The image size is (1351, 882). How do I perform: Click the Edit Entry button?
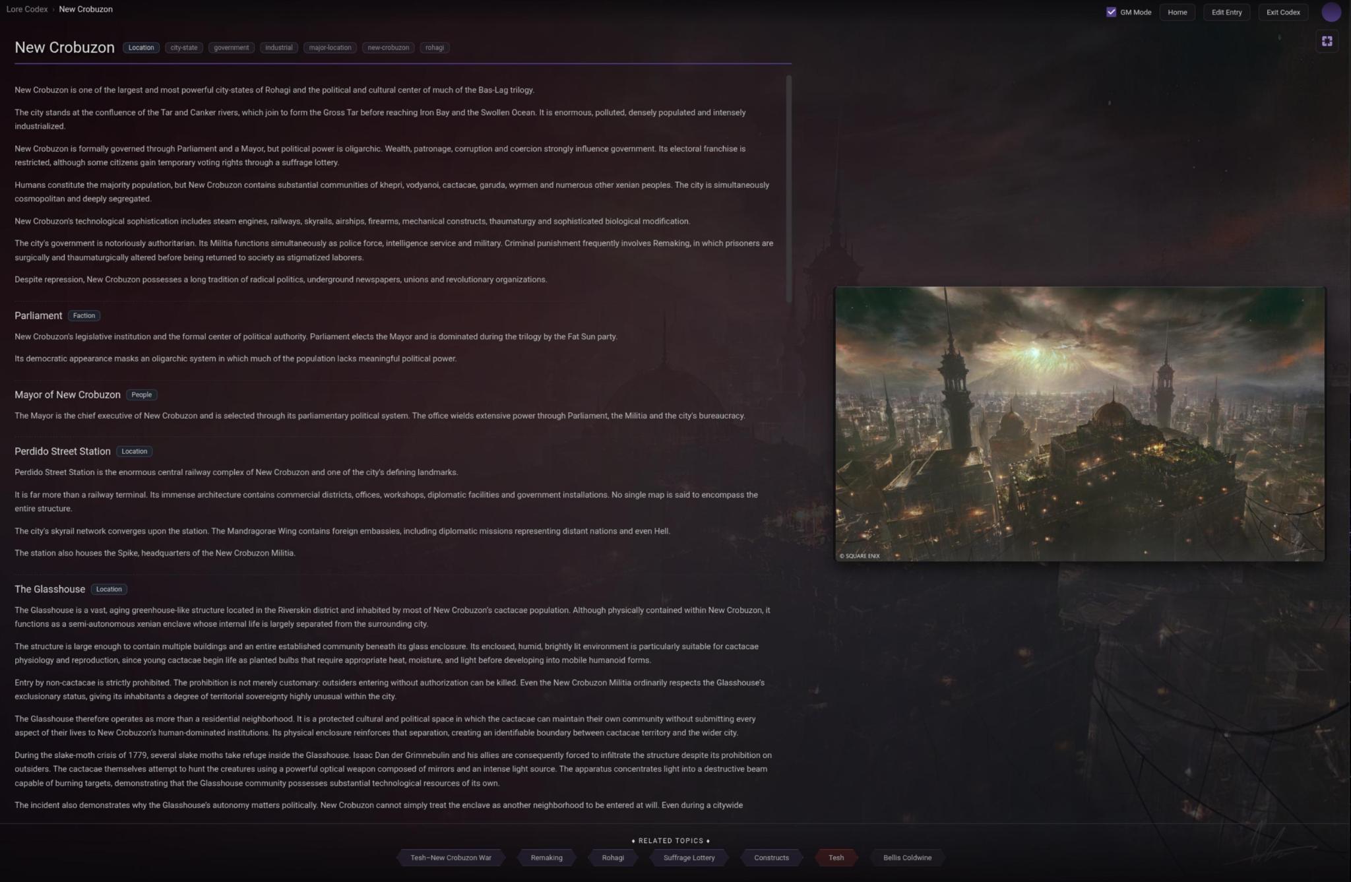click(x=1226, y=12)
